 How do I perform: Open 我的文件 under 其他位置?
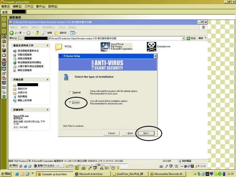22,89
